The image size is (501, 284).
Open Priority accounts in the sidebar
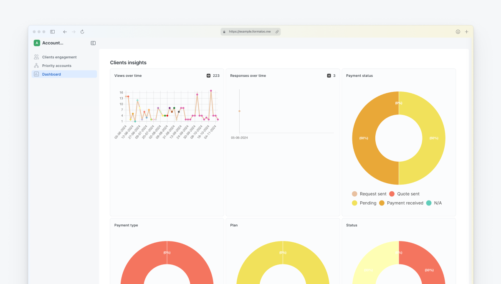(x=64, y=66)
